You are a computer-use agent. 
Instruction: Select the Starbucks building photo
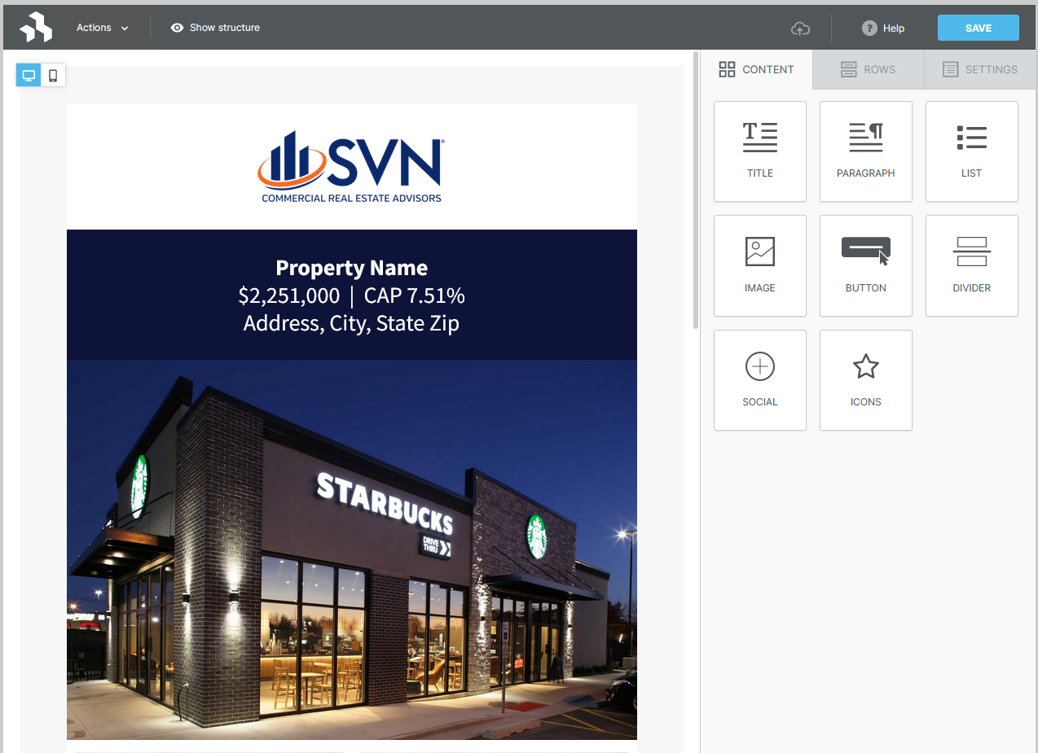(352, 549)
